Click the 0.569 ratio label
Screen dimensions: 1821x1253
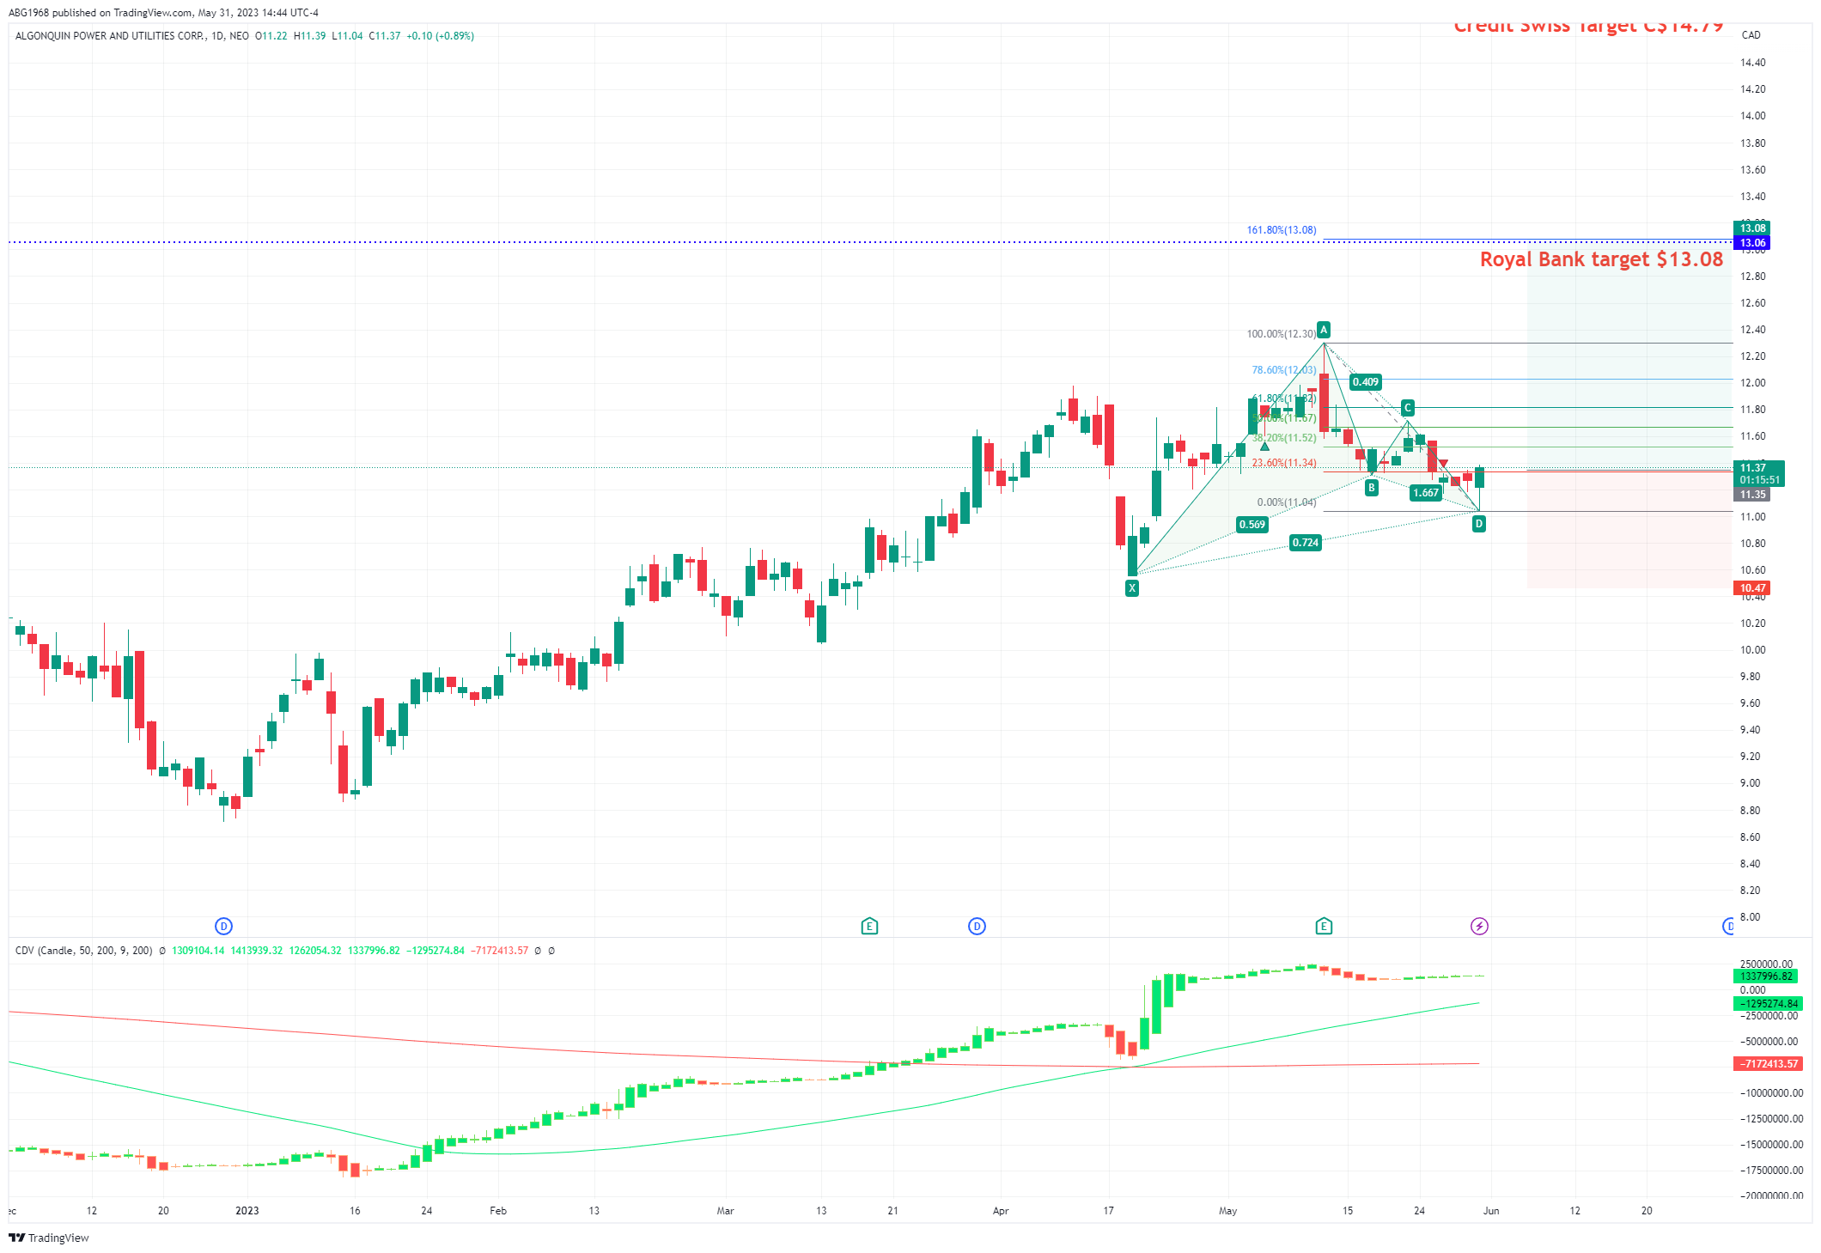click(x=1252, y=525)
